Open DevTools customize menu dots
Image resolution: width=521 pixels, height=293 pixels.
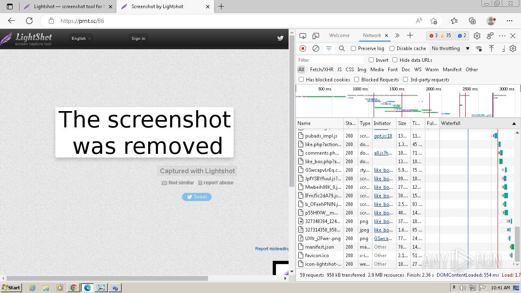tap(502, 36)
